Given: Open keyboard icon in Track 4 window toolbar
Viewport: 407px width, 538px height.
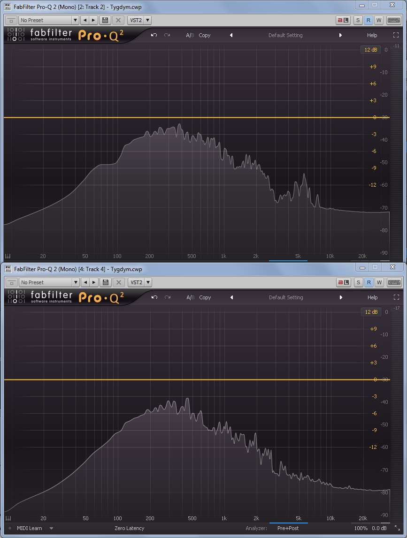Looking at the screenshot, I should (x=394, y=282).
